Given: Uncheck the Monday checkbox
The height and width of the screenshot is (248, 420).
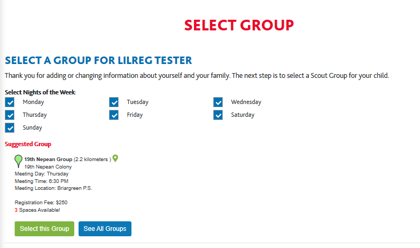Looking at the screenshot, I should coord(10,102).
